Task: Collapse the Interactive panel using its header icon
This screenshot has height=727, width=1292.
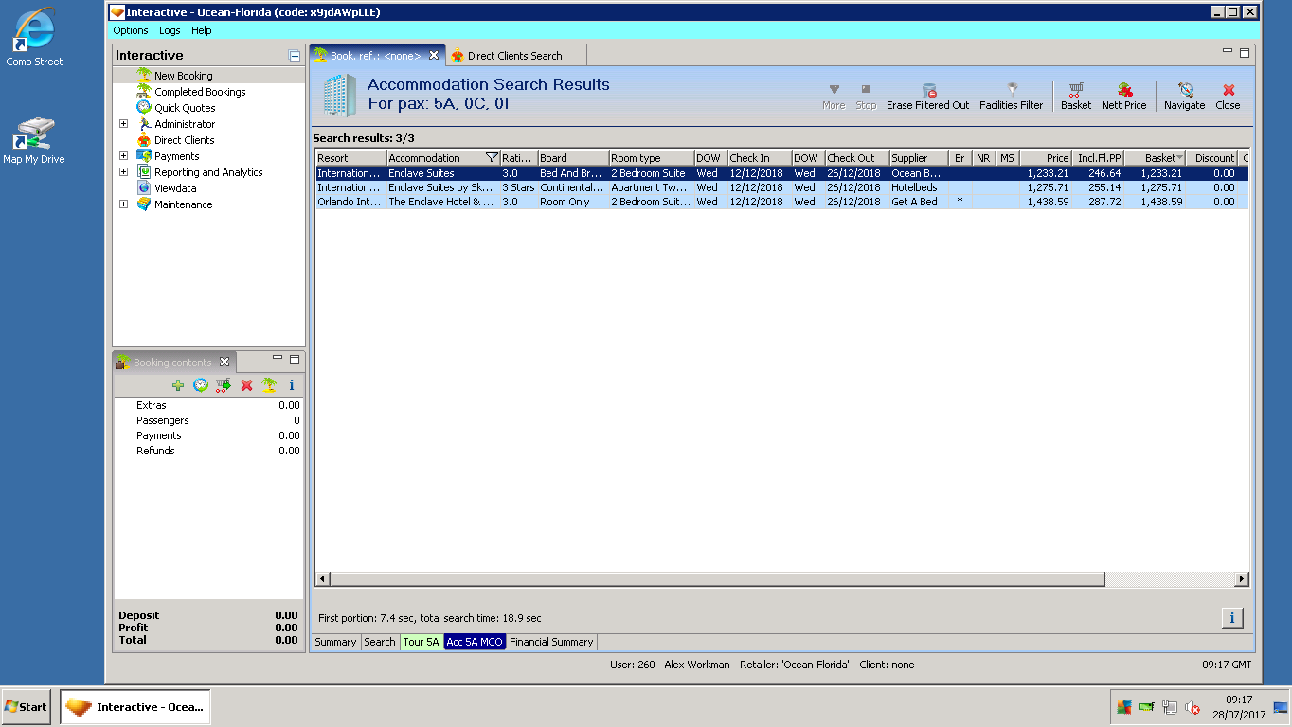Action: coord(295,56)
